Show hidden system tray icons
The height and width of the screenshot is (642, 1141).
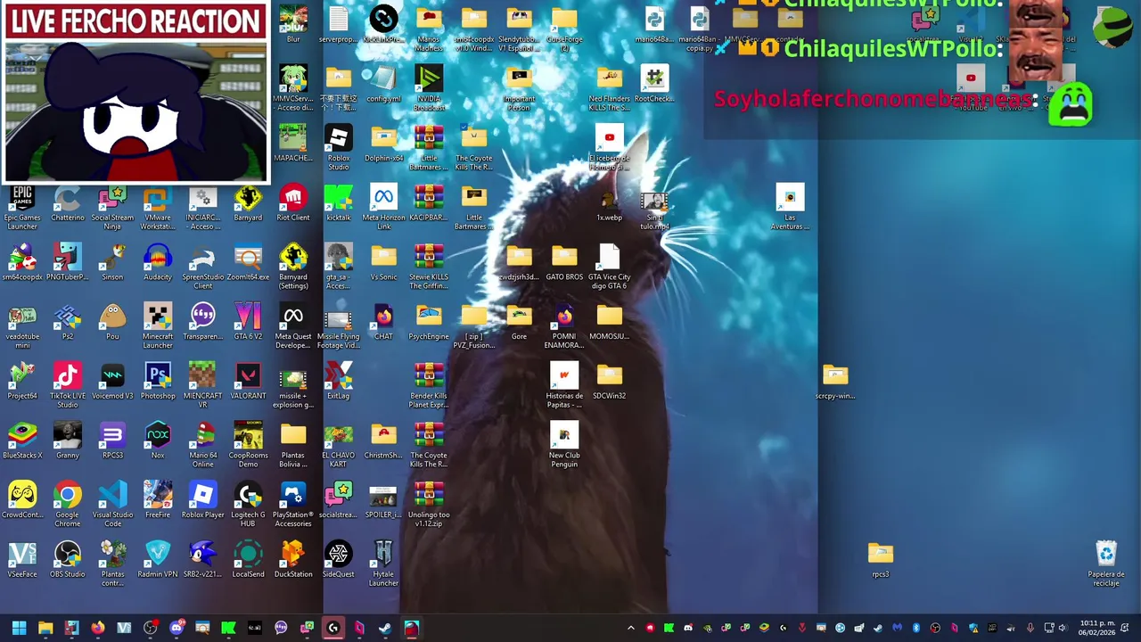click(x=631, y=628)
